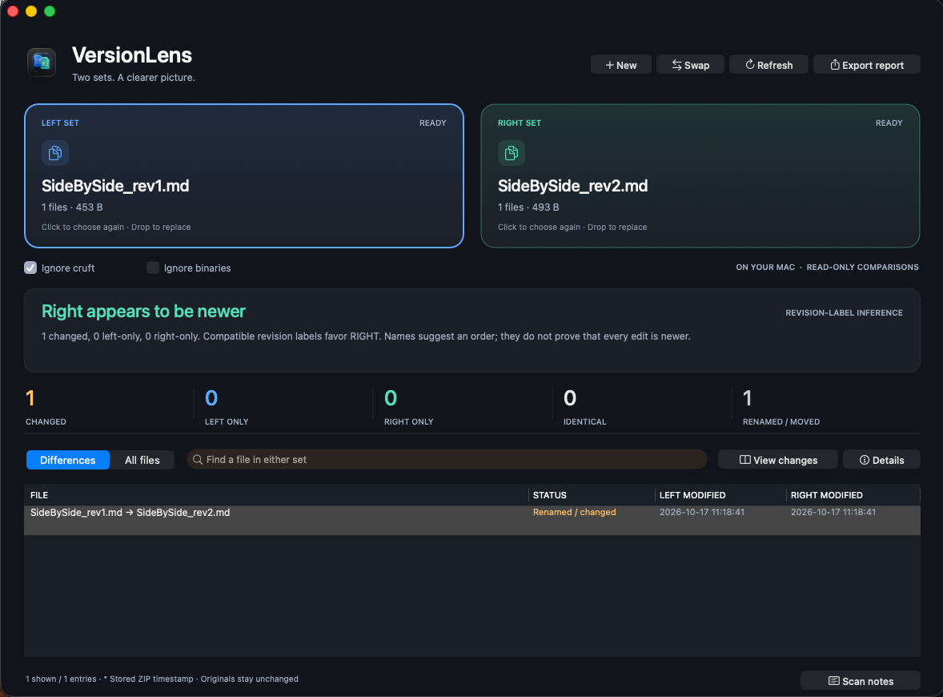Click the VersionLens app logo icon
Viewport: 943px width, 697px height.
pyautogui.click(x=42, y=62)
